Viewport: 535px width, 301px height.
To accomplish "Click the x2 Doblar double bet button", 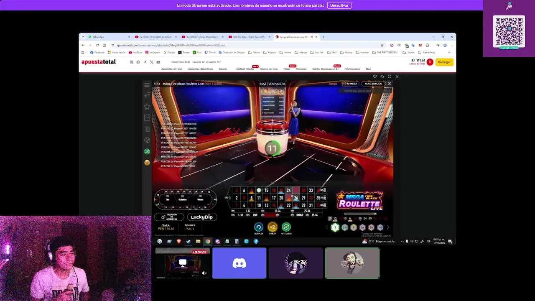I will pos(273,227).
